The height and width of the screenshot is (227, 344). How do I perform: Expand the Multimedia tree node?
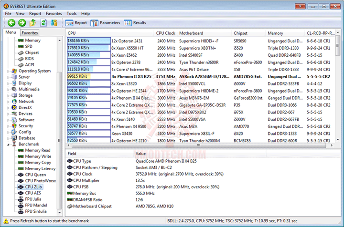(8, 90)
